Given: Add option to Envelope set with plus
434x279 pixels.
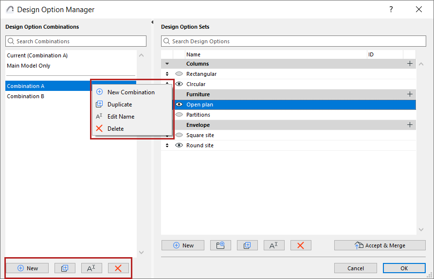Looking at the screenshot, I should pos(410,125).
